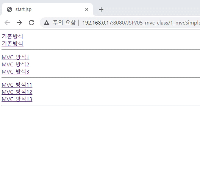Open the MVC 방식12 link
This screenshot has width=200, height=178.
pos(17,92)
